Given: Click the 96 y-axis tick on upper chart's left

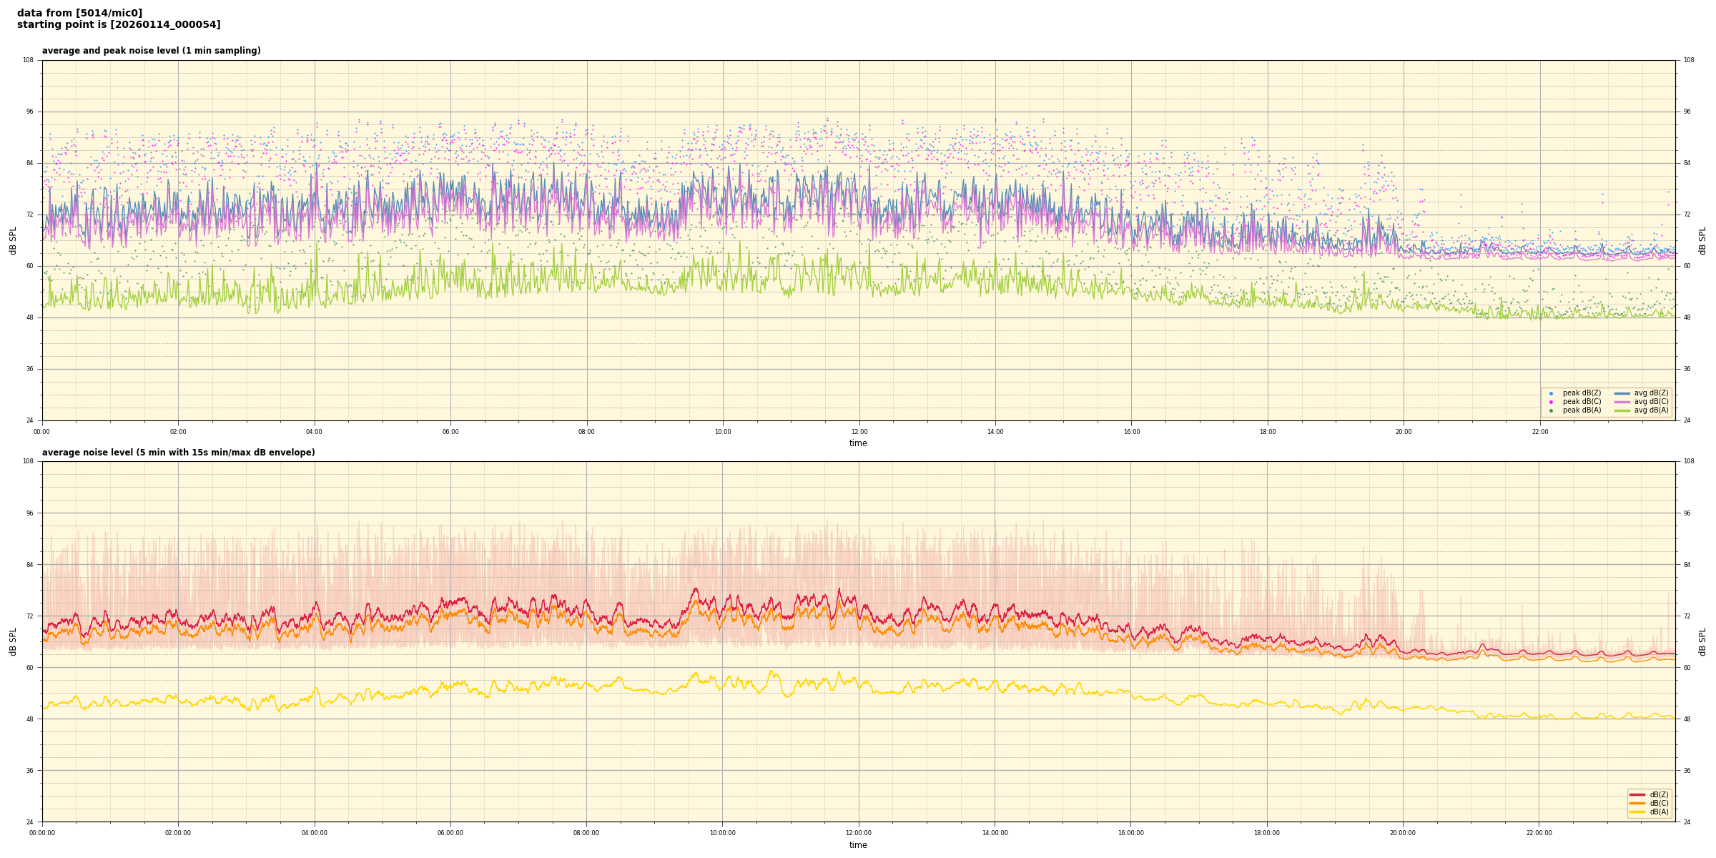Looking at the screenshot, I should (29, 112).
